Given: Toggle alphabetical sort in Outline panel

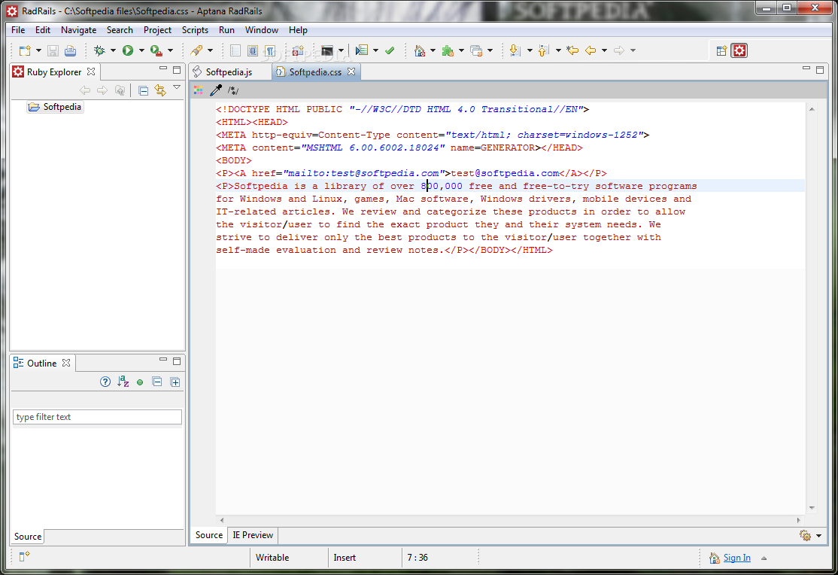Looking at the screenshot, I should [x=123, y=382].
